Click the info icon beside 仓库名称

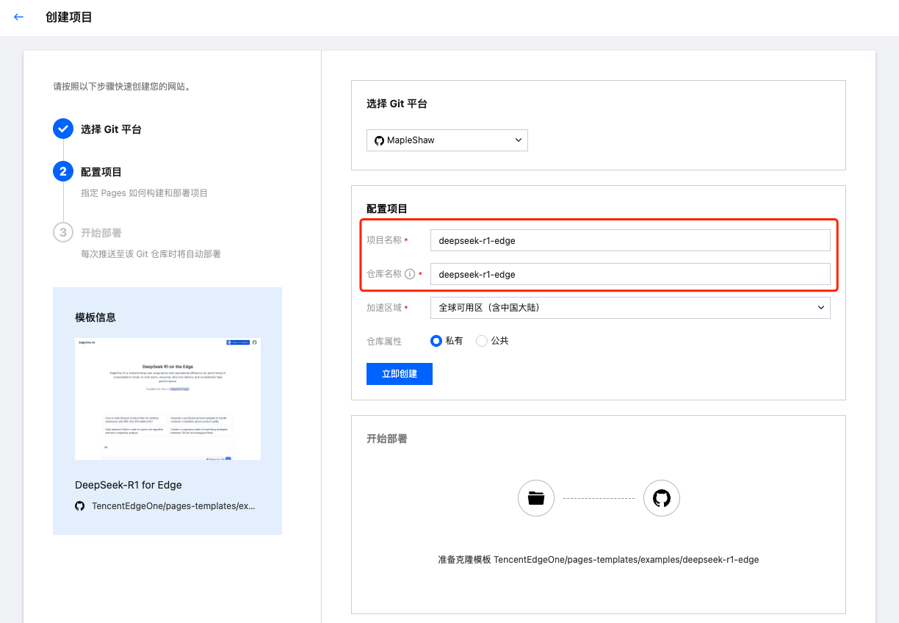410,274
